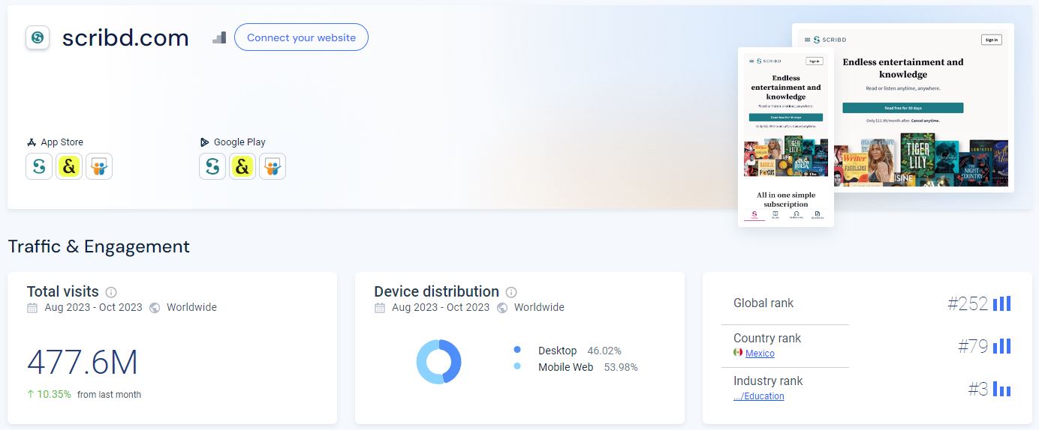
Task: Click the Everand ampersand icon under Google Play
Action: (x=242, y=166)
